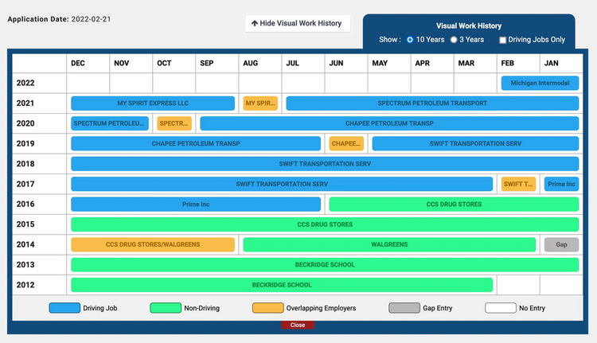Click the Prime Inc bar in 2017

click(x=561, y=184)
